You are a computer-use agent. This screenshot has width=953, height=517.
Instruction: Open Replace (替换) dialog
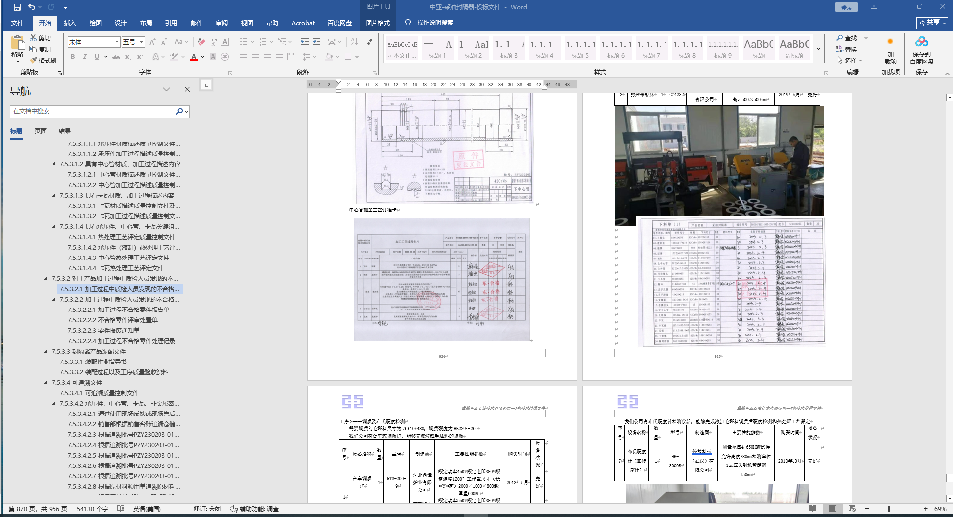(x=847, y=49)
